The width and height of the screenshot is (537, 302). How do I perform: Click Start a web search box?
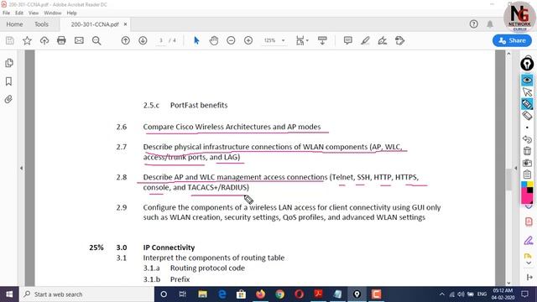(x=86, y=294)
